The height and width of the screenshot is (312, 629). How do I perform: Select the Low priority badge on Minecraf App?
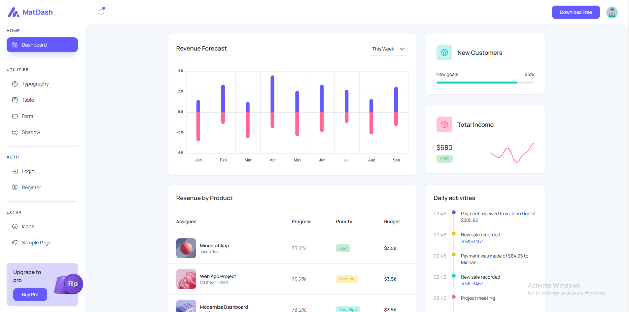(343, 248)
